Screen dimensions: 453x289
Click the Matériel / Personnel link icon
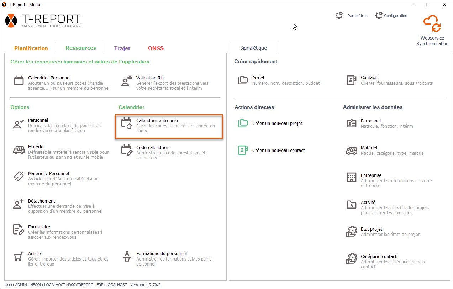(19, 176)
